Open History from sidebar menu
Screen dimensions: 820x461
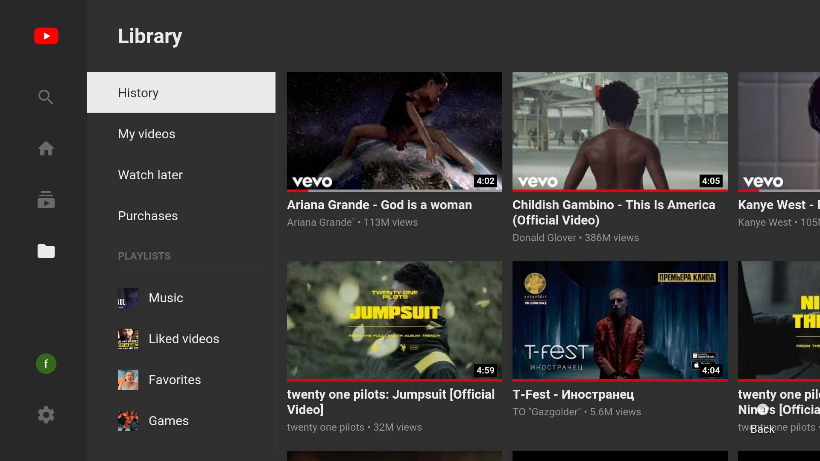click(x=138, y=92)
